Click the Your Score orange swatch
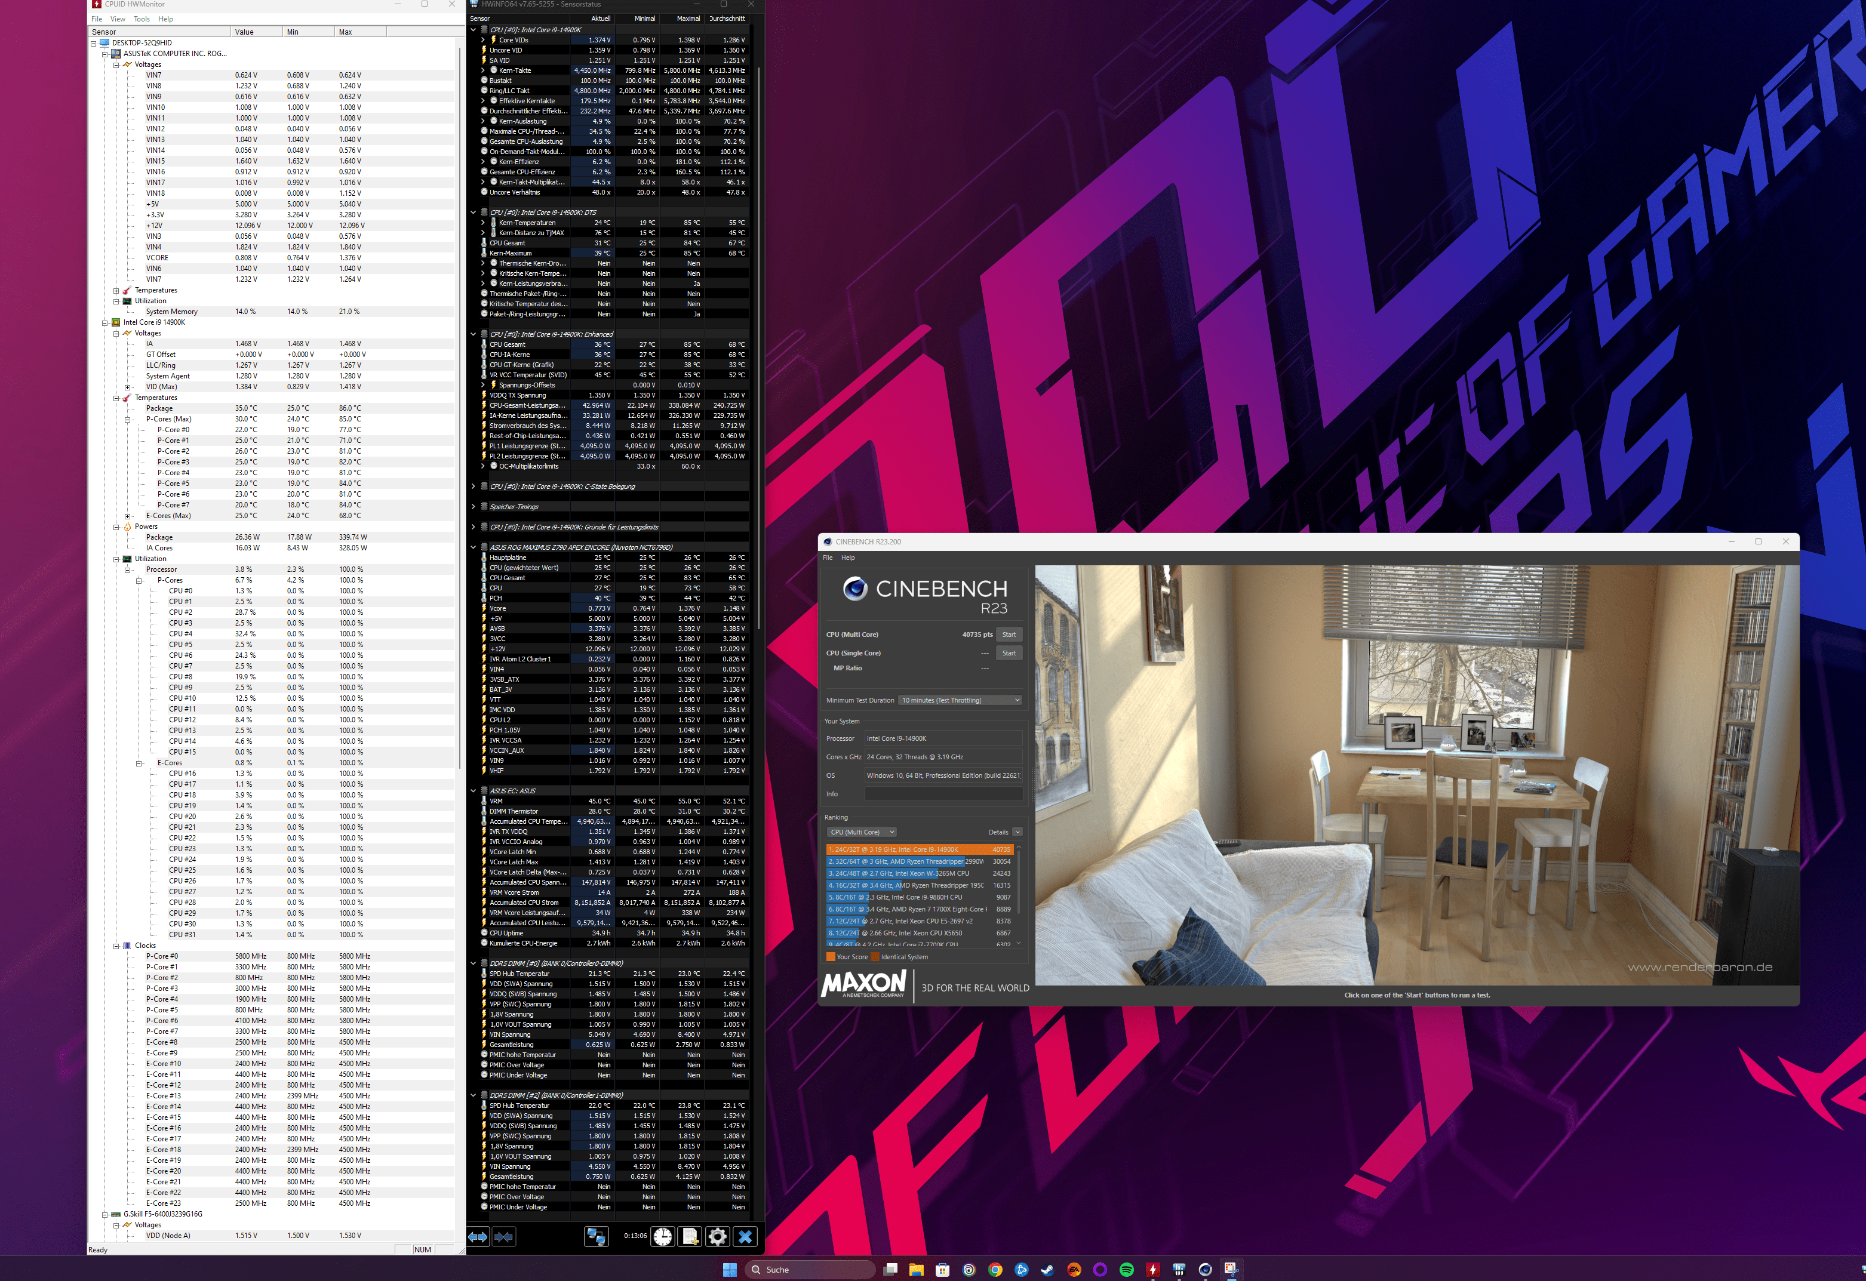Screen dimensions: 1866x1281 pos(830,957)
